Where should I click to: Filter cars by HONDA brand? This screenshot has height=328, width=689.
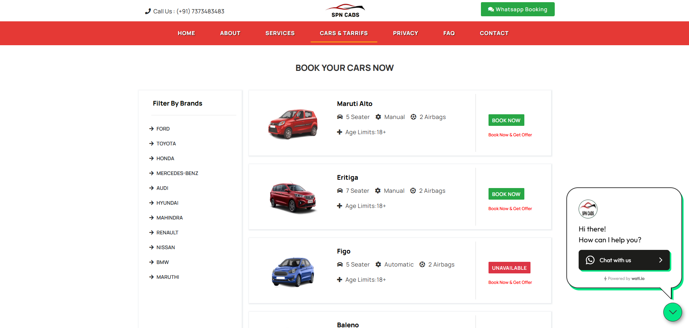165,158
